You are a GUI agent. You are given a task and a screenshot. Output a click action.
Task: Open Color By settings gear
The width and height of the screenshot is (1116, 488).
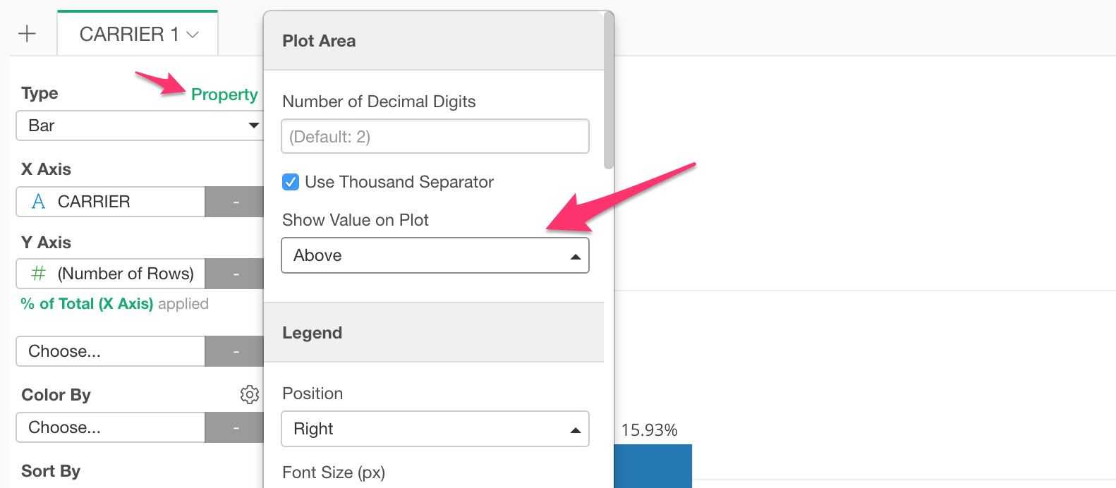(x=250, y=394)
